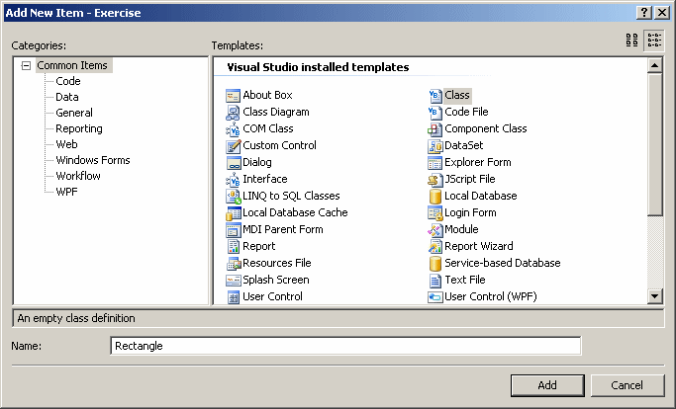The width and height of the screenshot is (676, 409).
Task: Select the Class Diagram template icon
Action: pos(233,112)
